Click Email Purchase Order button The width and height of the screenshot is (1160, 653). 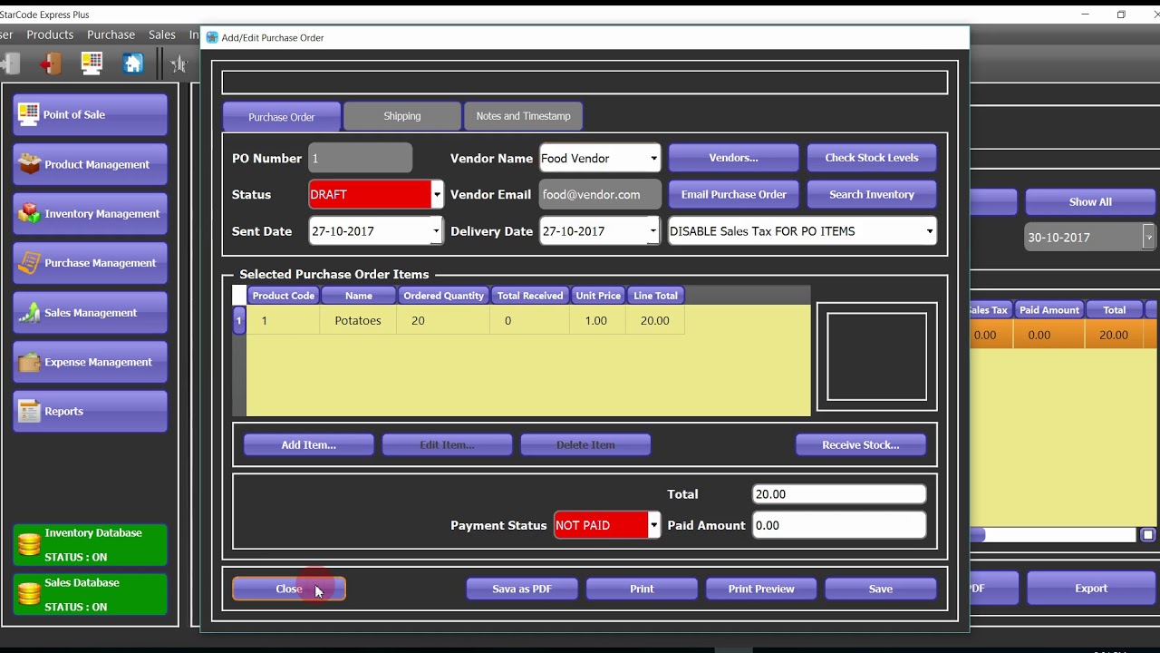[x=733, y=194]
